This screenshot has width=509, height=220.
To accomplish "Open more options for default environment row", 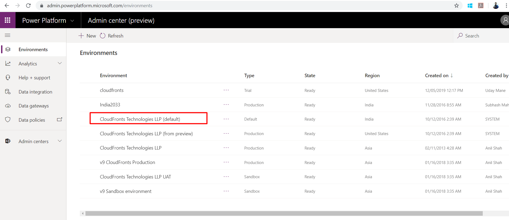I will pyautogui.click(x=226, y=119).
